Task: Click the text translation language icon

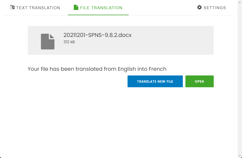Action: point(12,7)
